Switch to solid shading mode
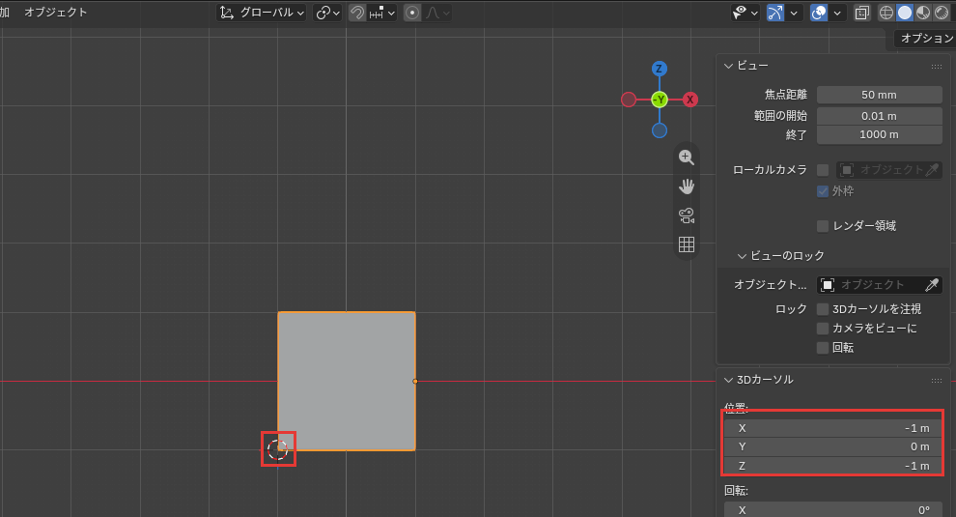Viewport: 956px width, 517px height. pos(905,13)
